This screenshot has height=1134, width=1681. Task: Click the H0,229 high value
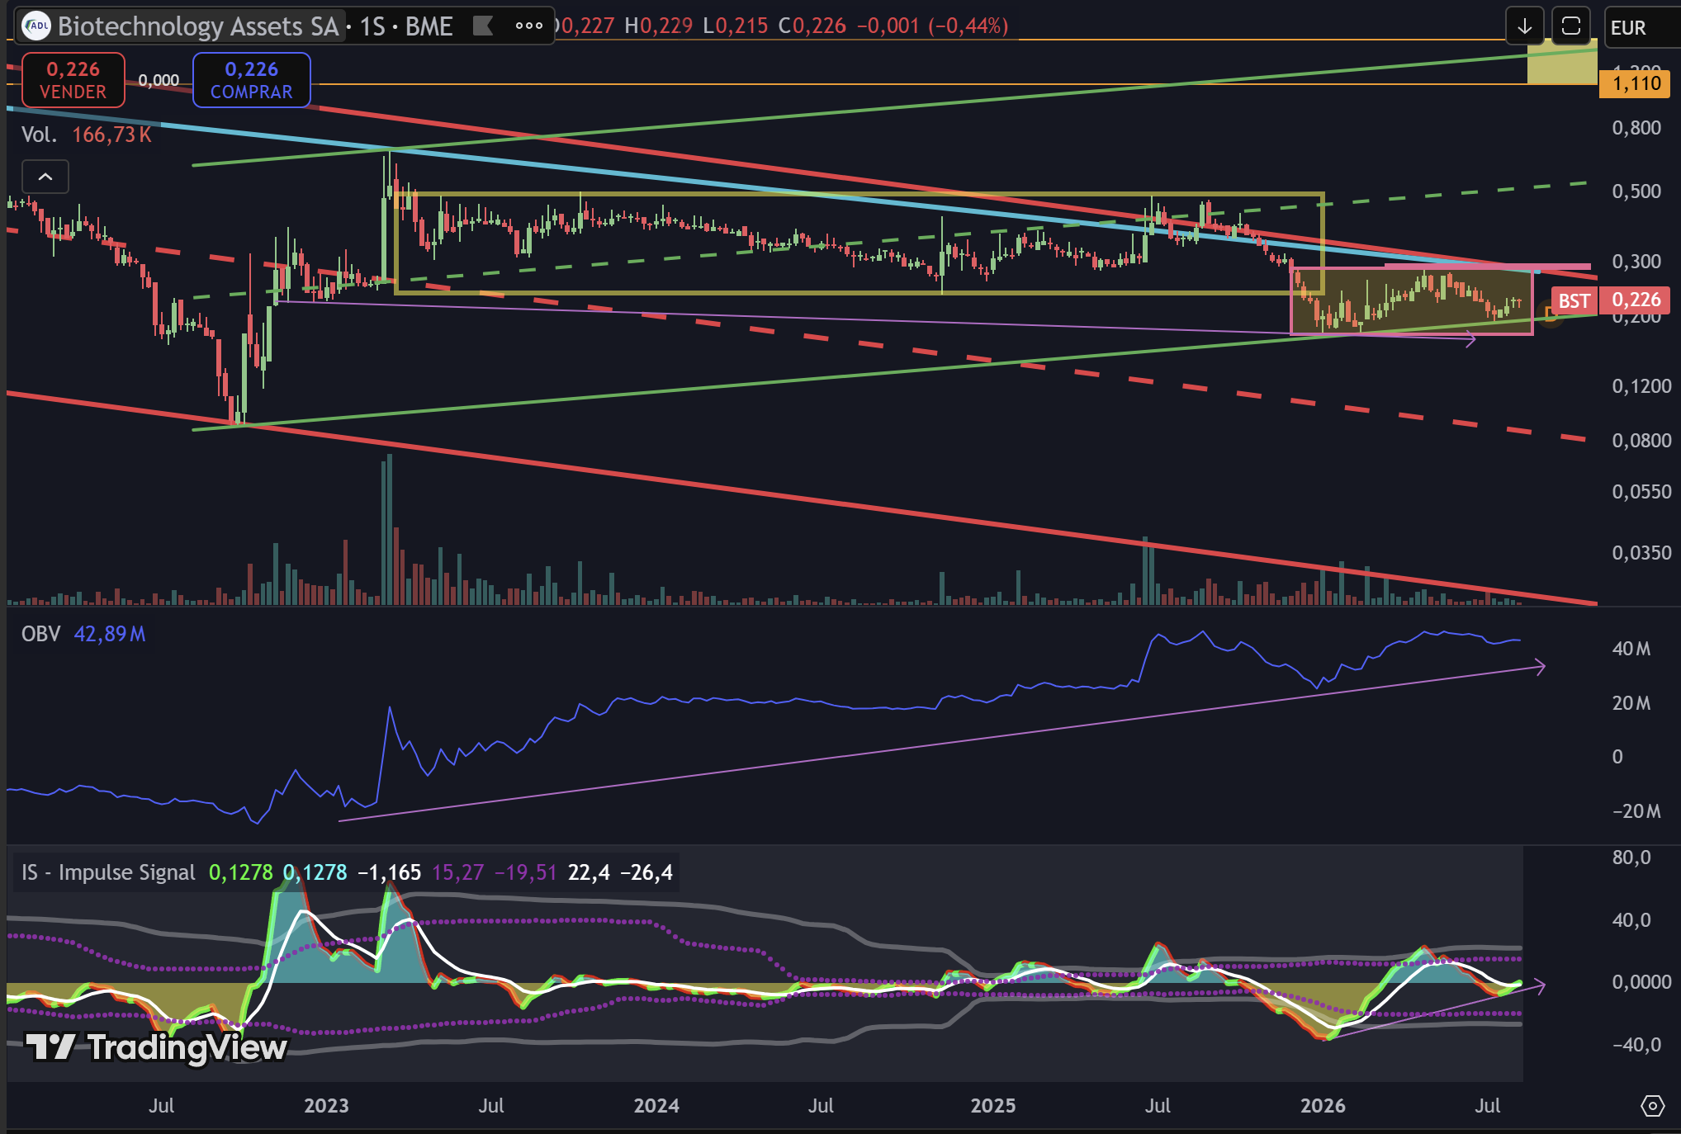pos(658,26)
